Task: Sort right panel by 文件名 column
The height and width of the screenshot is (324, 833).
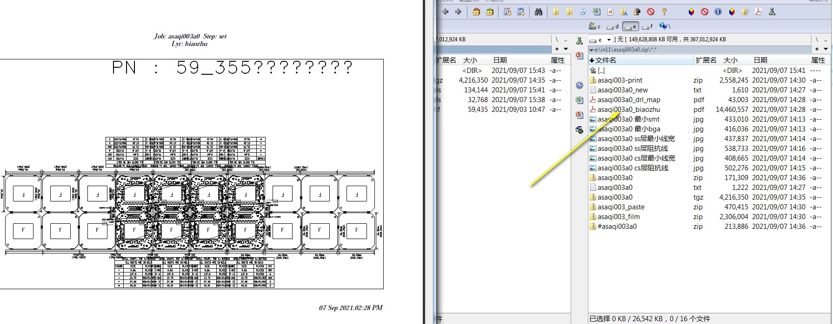Action: coord(640,60)
